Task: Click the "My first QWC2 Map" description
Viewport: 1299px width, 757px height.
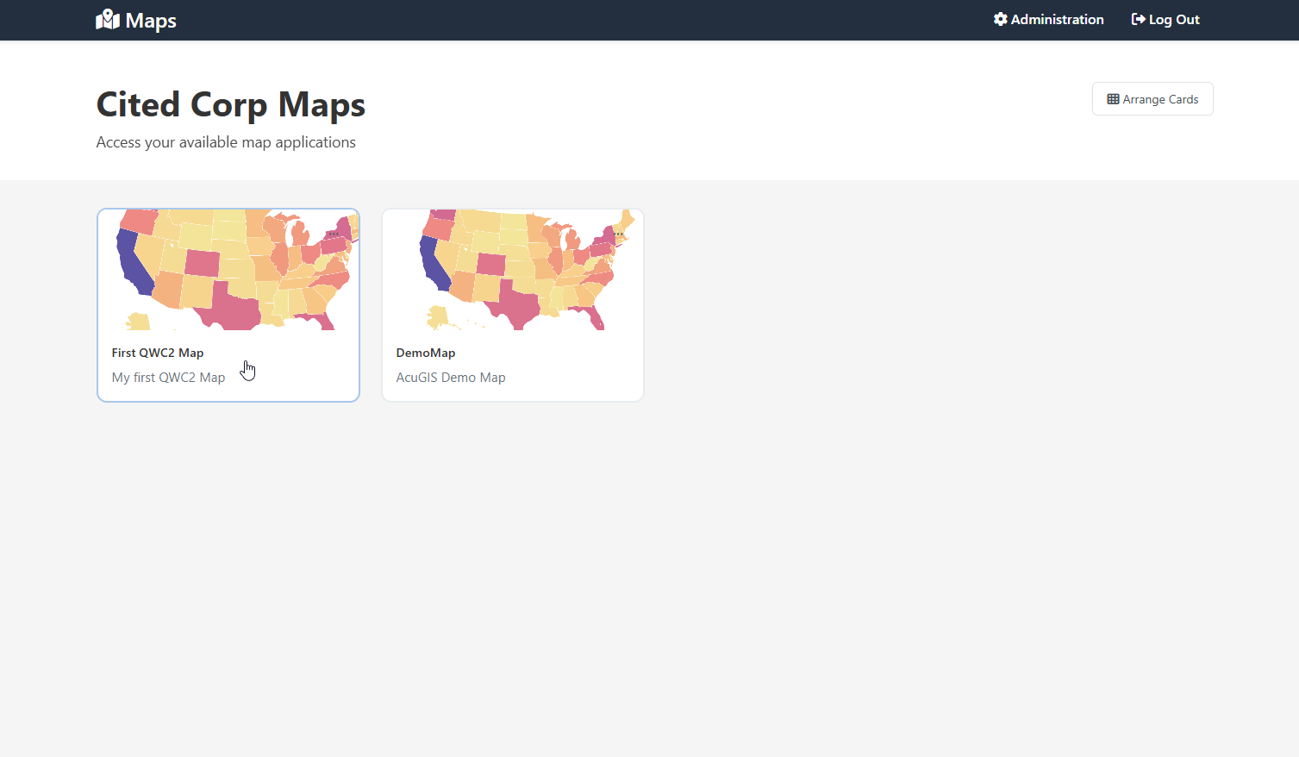Action: click(168, 378)
